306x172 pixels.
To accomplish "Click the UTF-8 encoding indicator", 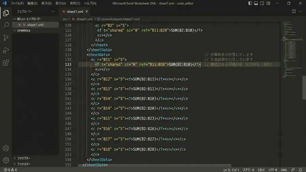I will click(273, 170).
